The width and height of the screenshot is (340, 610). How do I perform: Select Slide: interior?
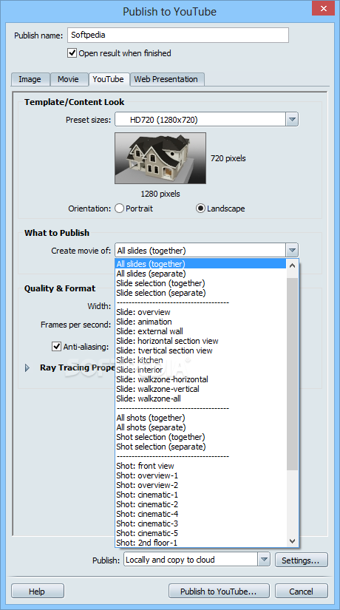click(x=201, y=370)
